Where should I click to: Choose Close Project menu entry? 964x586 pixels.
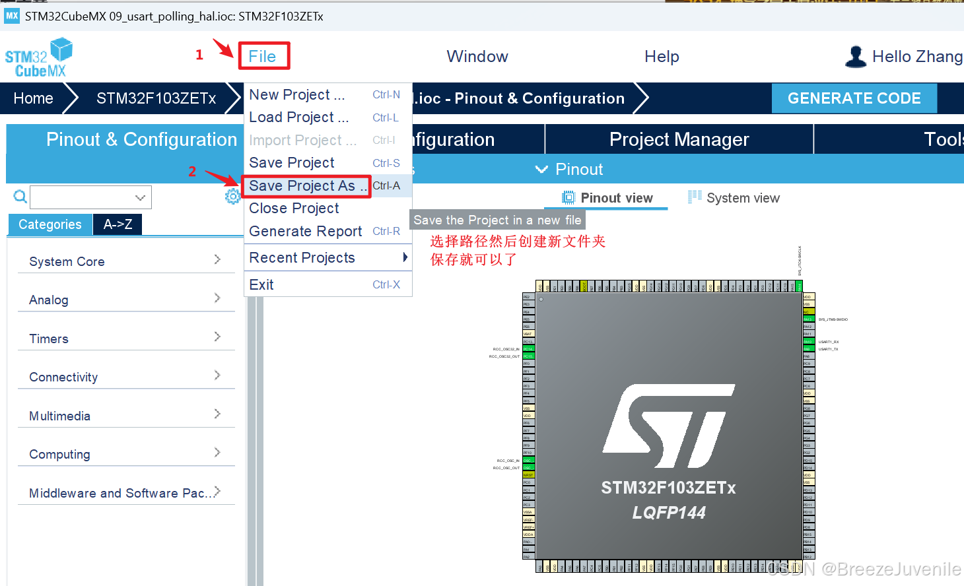click(327, 209)
